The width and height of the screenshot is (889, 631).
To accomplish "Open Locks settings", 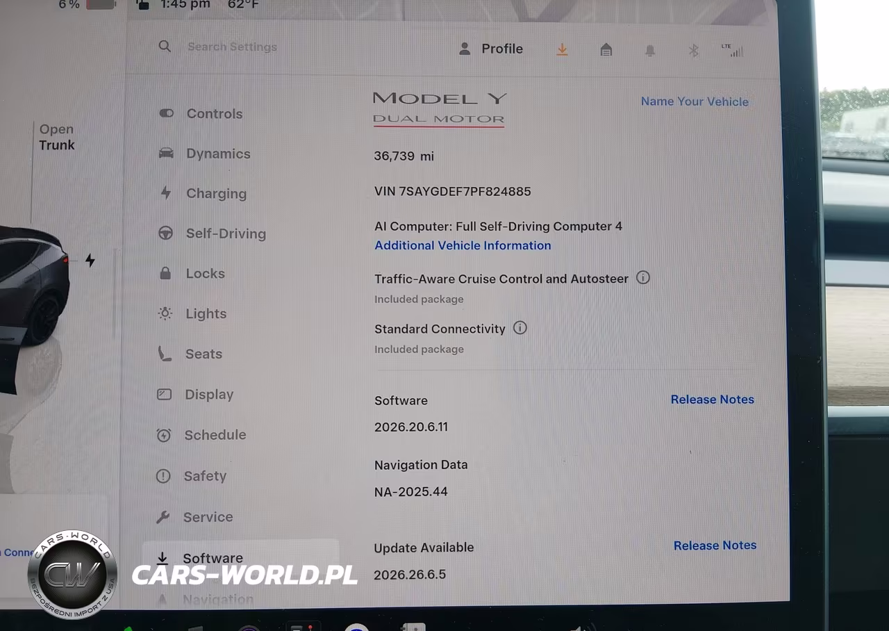I will (x=191, y=274).
